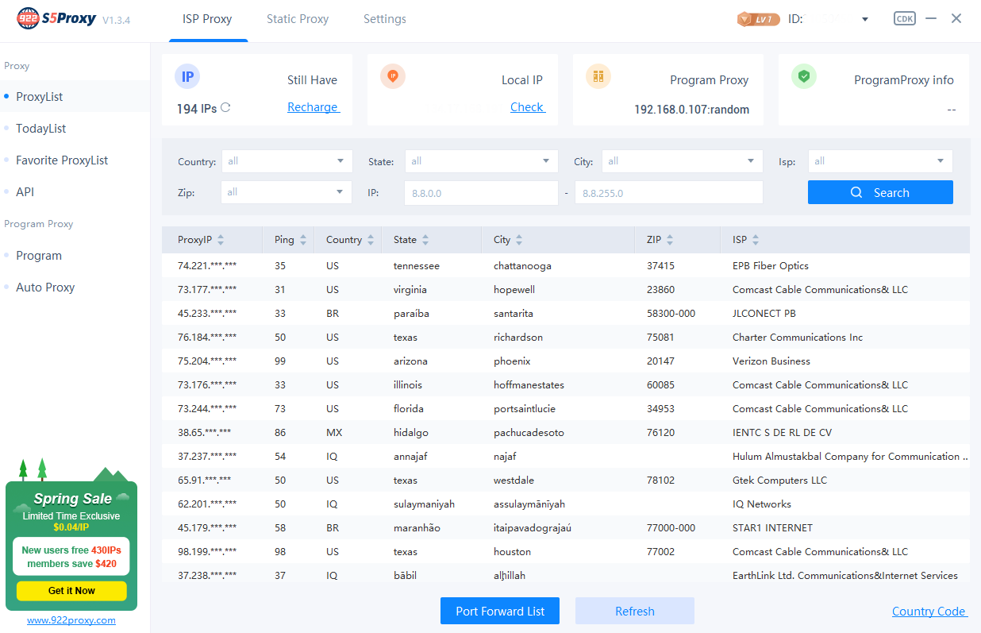Image resolution: width=981 pixels, height=633 pixels.
Task: Sort by City column arrows
Action: [519, 240]
